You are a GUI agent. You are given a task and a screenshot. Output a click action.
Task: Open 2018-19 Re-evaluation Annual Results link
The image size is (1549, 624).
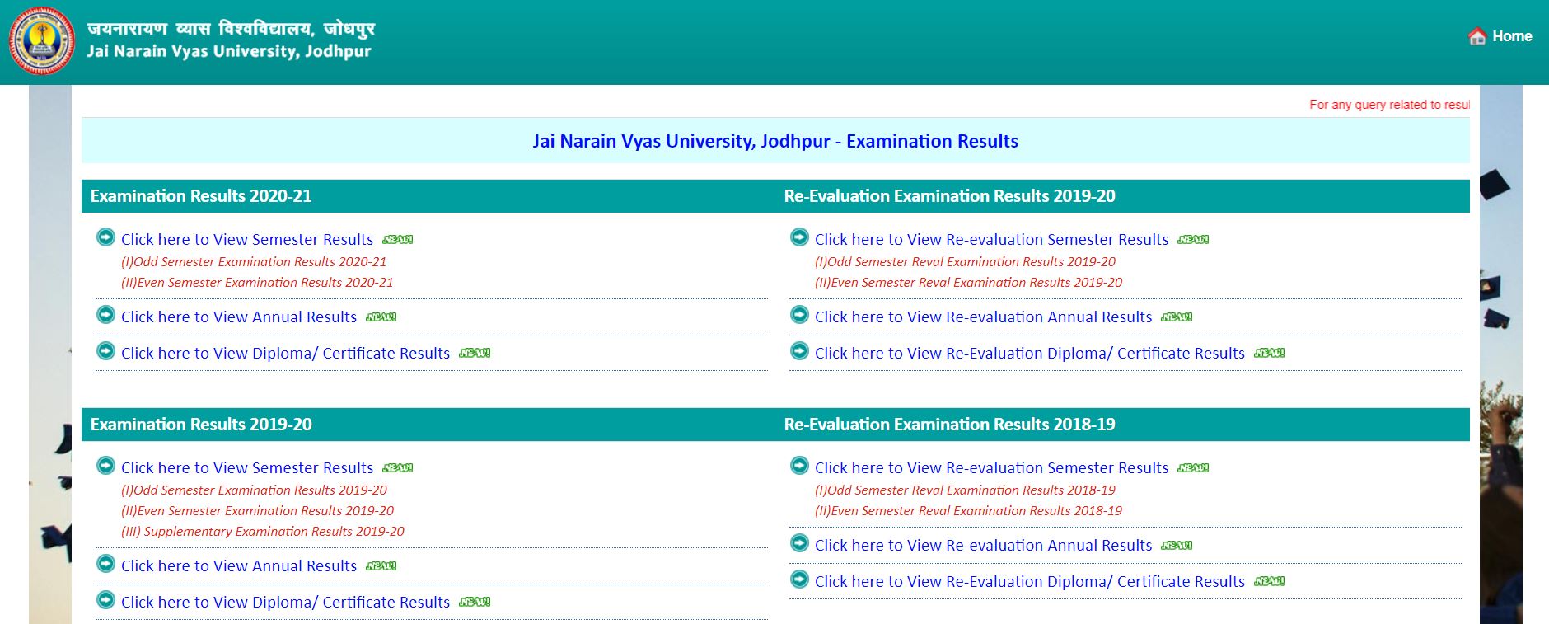(x=983, y=546)
